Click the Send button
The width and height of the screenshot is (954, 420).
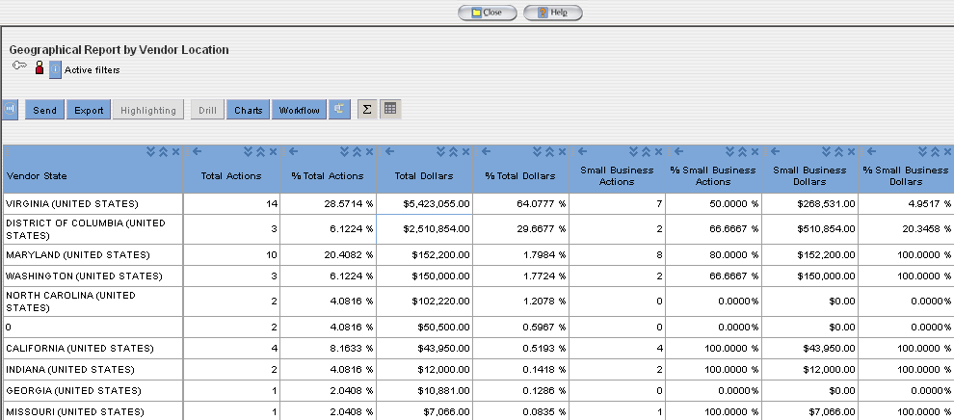44,110
